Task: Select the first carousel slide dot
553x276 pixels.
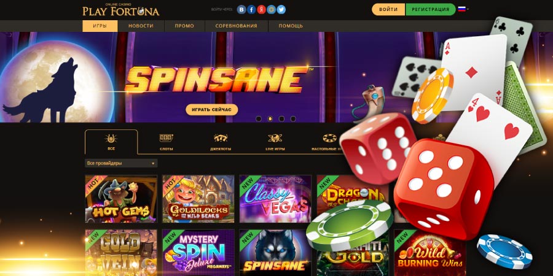Action: (259, 118)
